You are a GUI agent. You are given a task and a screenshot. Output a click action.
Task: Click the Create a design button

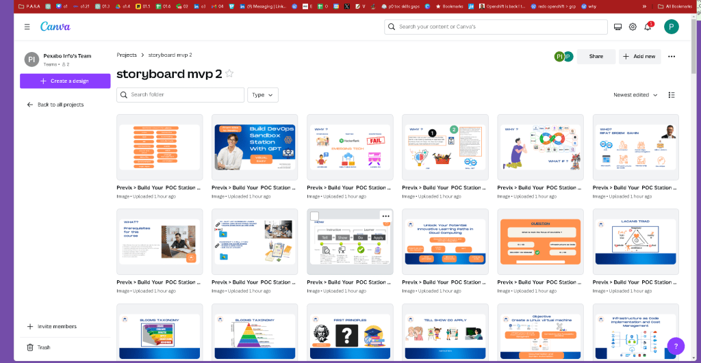tap(65, 81)
